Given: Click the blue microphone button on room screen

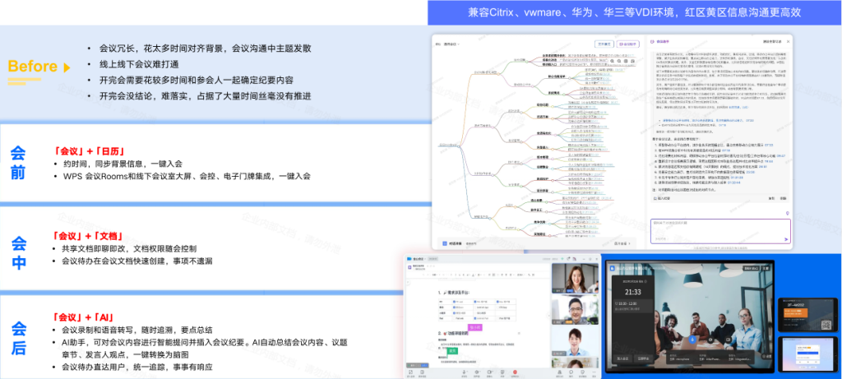Looking at the screenshot, I should click(692, 340).
